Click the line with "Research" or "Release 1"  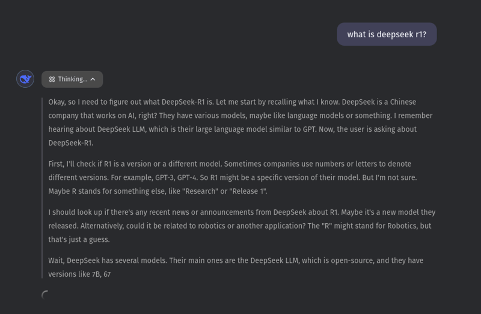[158, 191]
